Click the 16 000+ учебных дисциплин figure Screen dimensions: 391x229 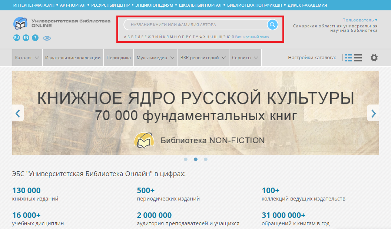[x=38, y=219]
